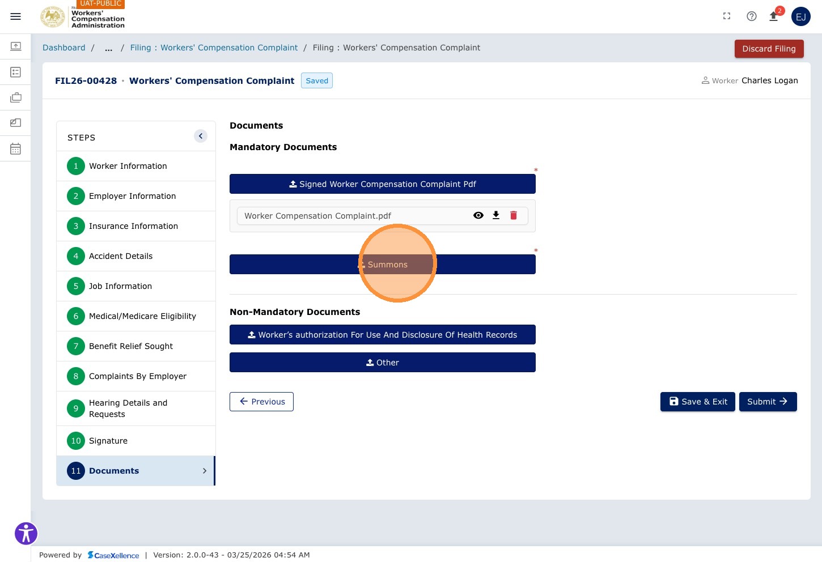Toggle fullscreen mode icon
The width and height of the screenshot is (822, 562).
point(727,16)
